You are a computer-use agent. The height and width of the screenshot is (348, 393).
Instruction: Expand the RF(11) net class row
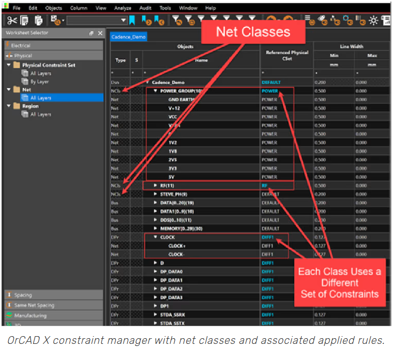[155, 186]
